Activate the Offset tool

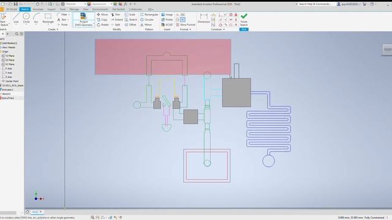130,24
